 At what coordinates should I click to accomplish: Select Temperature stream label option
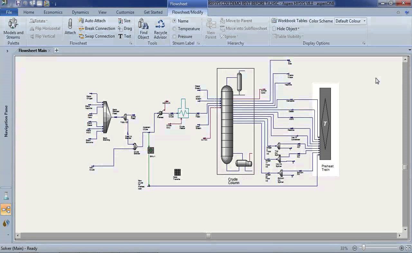click(186, 29)
